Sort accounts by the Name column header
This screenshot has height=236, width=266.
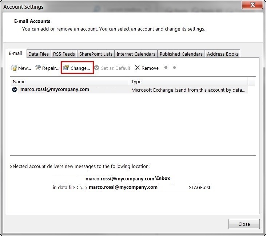pyautogui.click(x=70, y=81)
